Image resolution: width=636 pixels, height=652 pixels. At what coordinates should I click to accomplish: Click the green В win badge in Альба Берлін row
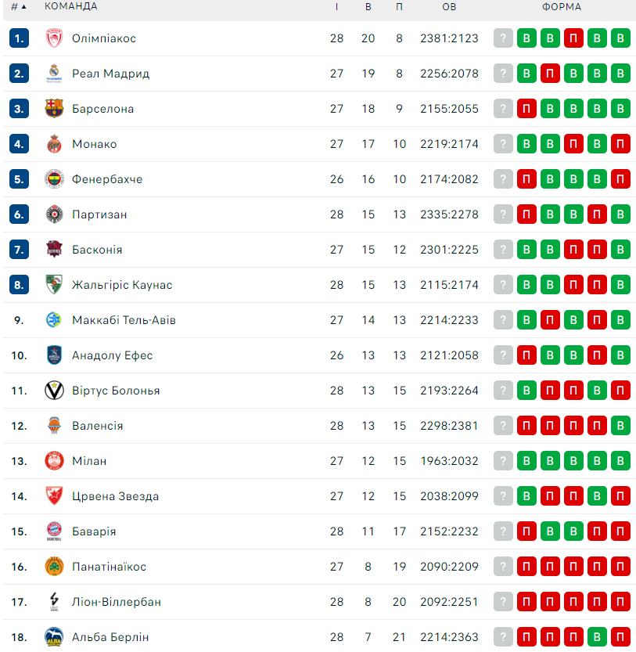[597, 636]
